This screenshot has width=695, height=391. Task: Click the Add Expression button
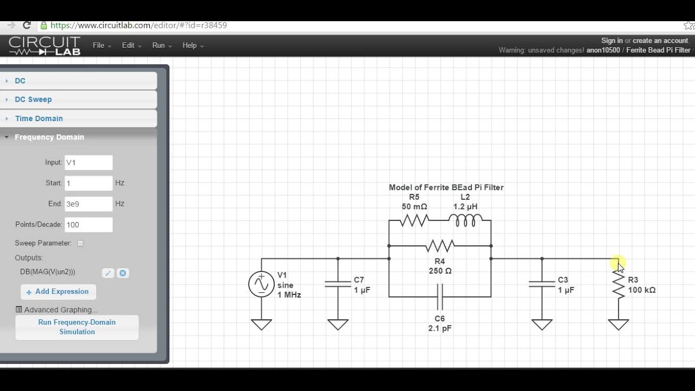pyautogui.click(x=58, y=292)
